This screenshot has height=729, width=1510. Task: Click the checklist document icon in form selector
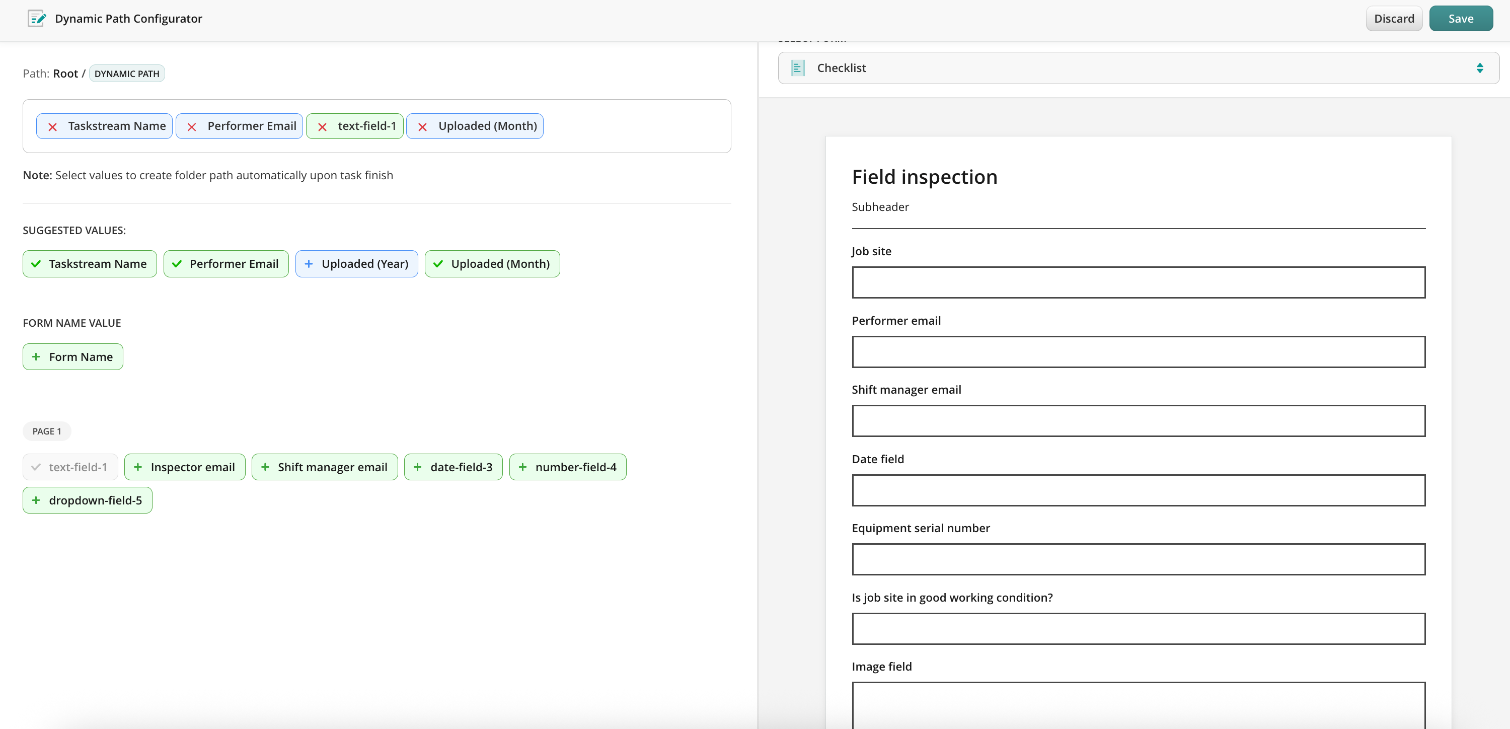[797, 68]
